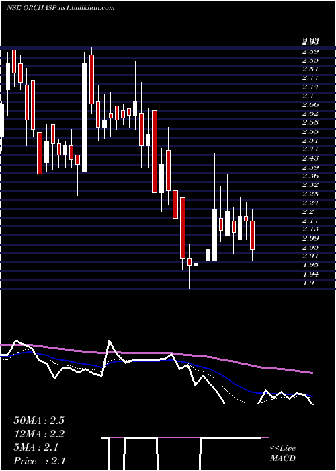Screen dimensions: 336x471
Task: Click the 2.28 price axis label
Action: click(x=310, y=194)
